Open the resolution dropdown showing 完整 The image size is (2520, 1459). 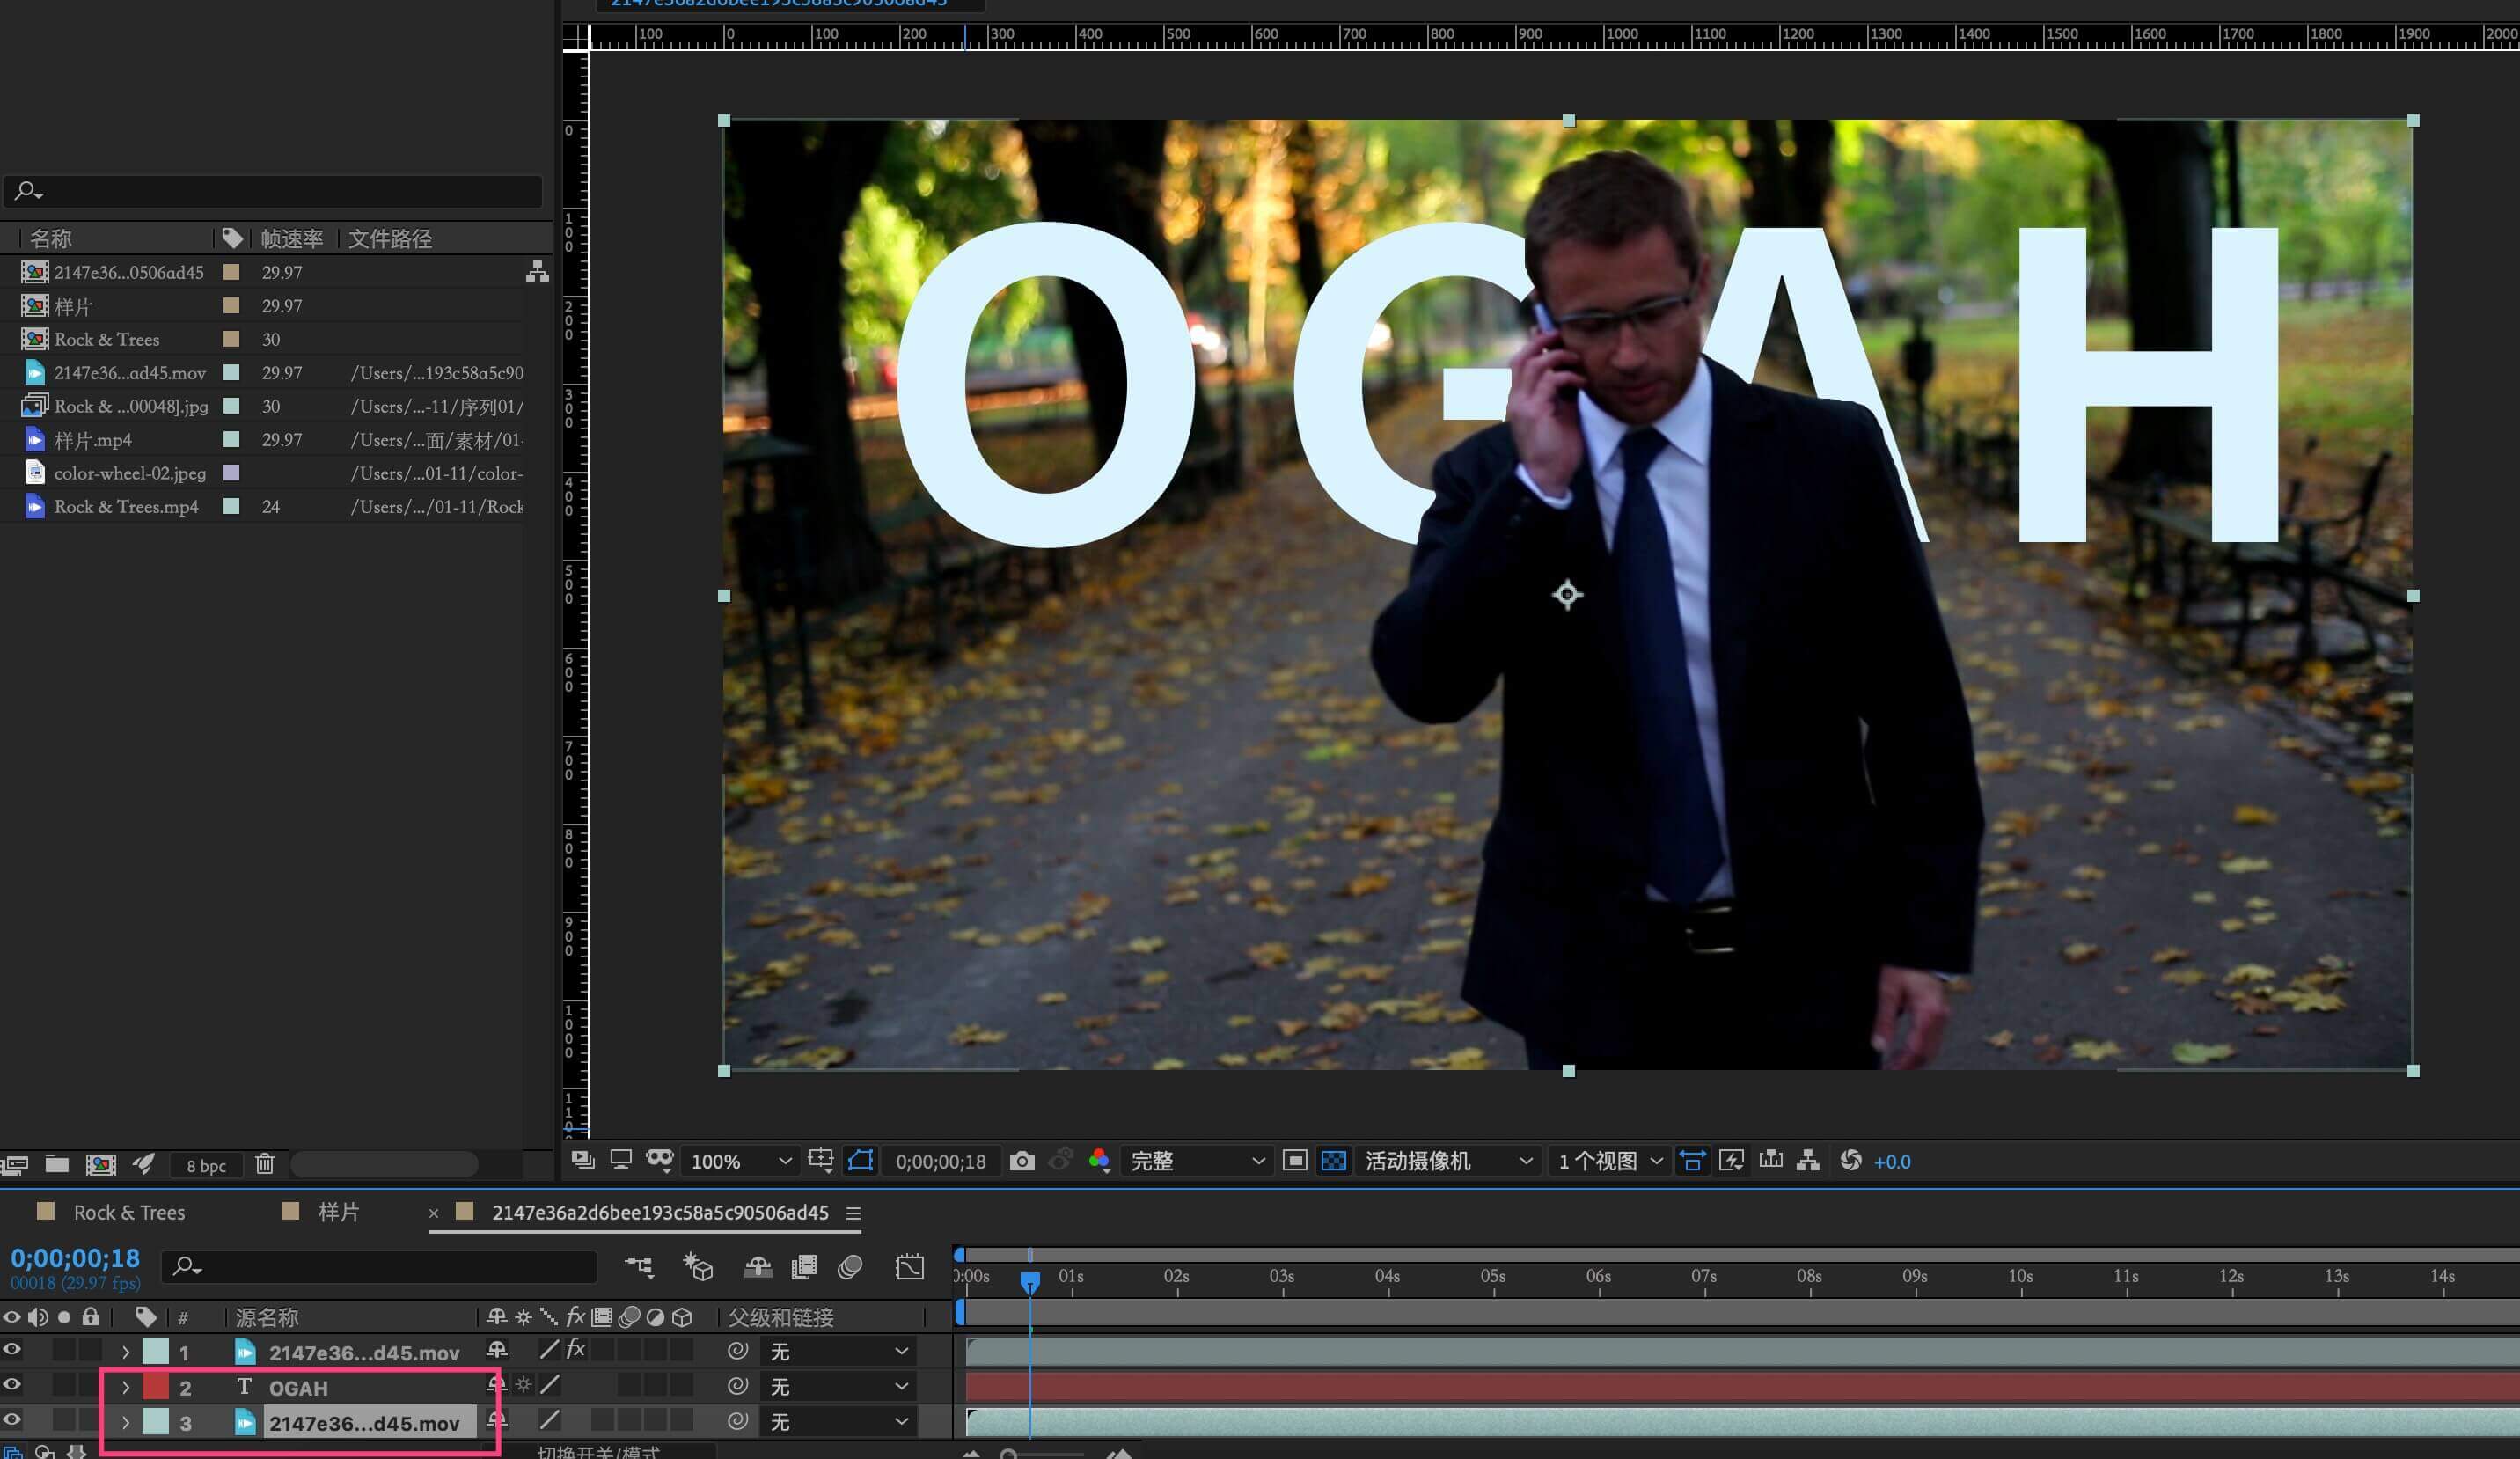point(1196,1161)
